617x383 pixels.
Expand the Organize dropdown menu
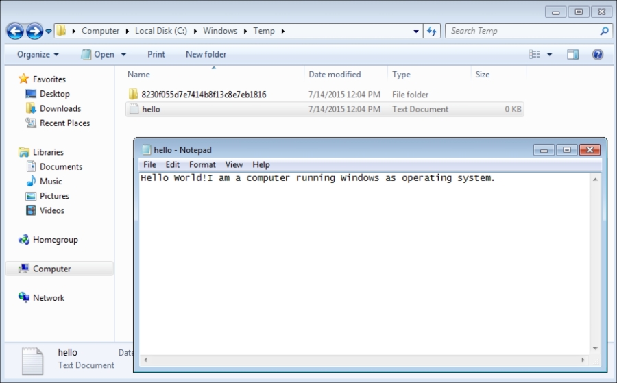click(x=38, y=54)
